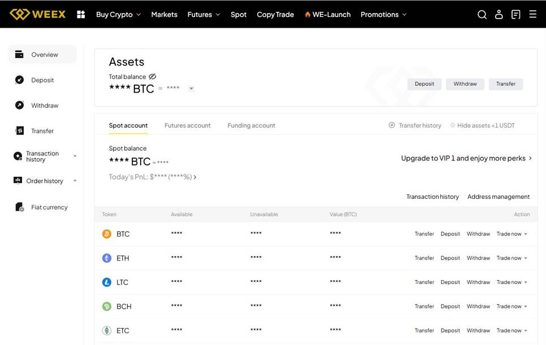546x345 pixels.
Task: Click the Deposit icon in sidebar
Action: point(19,80)
